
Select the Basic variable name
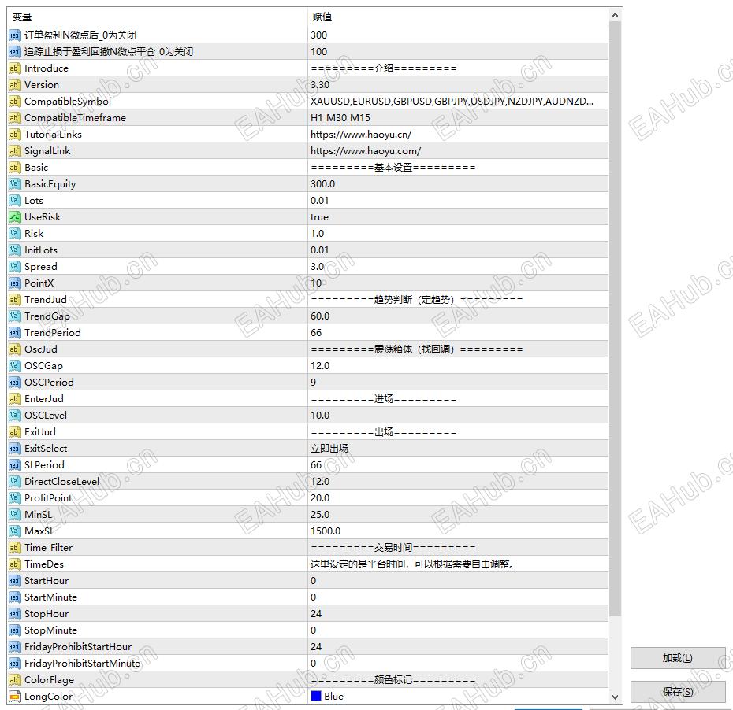36,167
